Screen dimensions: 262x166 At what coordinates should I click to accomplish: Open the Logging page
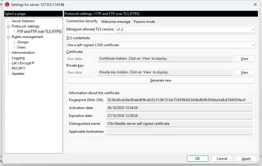(x=18, y=58)
